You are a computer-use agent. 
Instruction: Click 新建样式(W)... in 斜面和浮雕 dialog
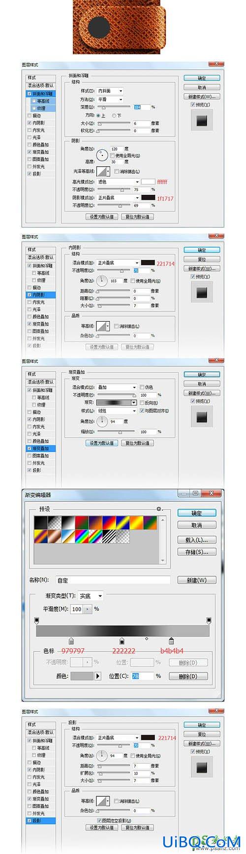(x=202, y=96)
